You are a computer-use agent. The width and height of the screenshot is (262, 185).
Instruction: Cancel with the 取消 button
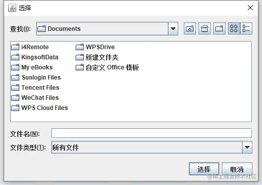237,169
